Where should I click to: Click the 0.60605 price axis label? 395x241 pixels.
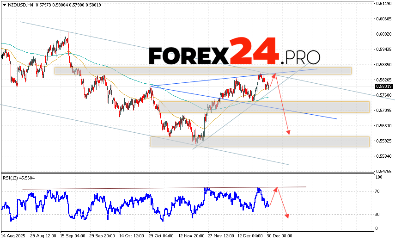coord(383,19)
